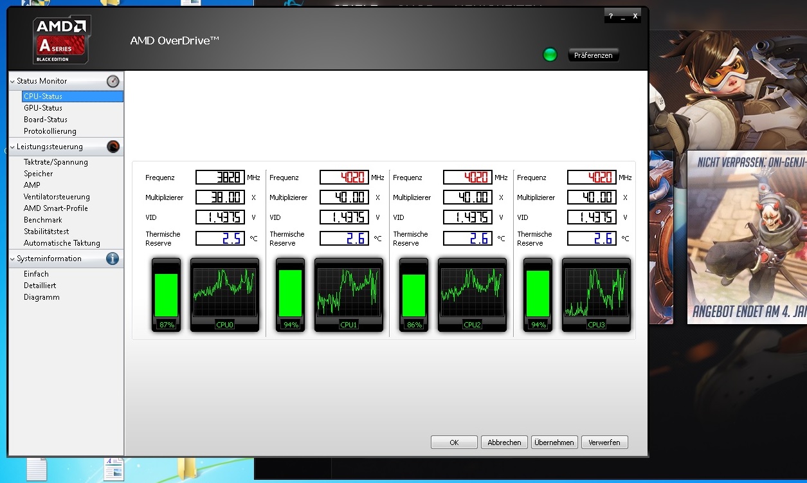Open Ventilatorsteuerung page

tap(57, 197)
